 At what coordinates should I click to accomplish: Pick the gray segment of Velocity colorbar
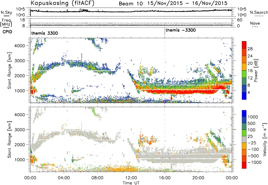[244, 140]
